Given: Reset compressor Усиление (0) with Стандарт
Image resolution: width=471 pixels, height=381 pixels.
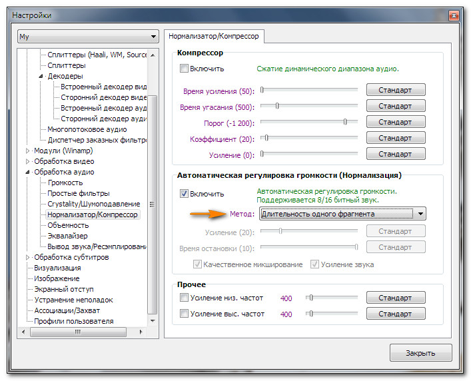Looking at the screenshot, I should (x=396, y=154).
